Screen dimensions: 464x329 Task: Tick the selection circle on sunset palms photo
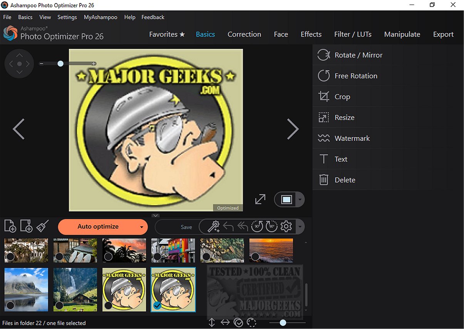click(108, 256)
